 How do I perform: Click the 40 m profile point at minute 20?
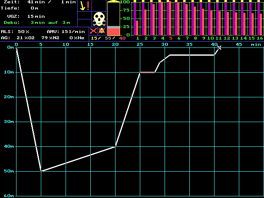coord(115,146)
